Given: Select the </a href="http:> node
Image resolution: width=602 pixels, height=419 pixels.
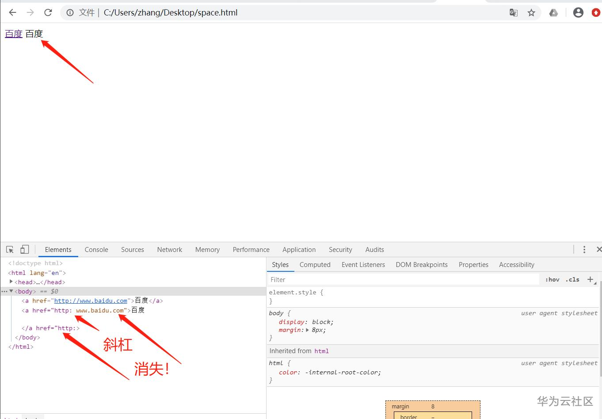Looking at the screenshot, I should click(x=50, y=328).
